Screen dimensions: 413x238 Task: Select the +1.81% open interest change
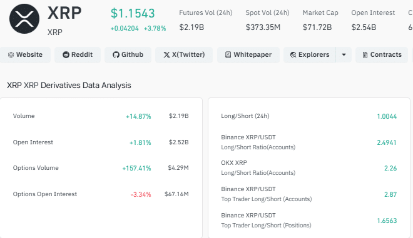[140, 142]
